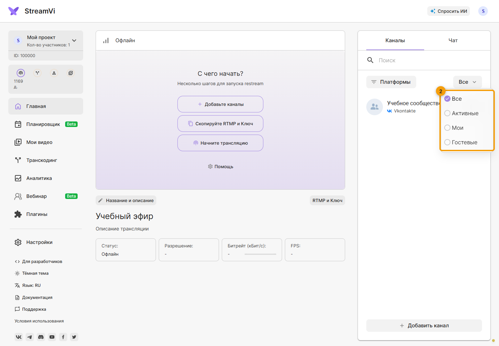Viewport: 499px width, 346px height.
Task: Open Главная in the sidebar
Action: tap(46, 106)
